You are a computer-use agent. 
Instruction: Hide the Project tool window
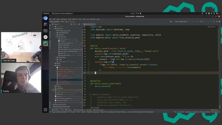click(82, 24)
